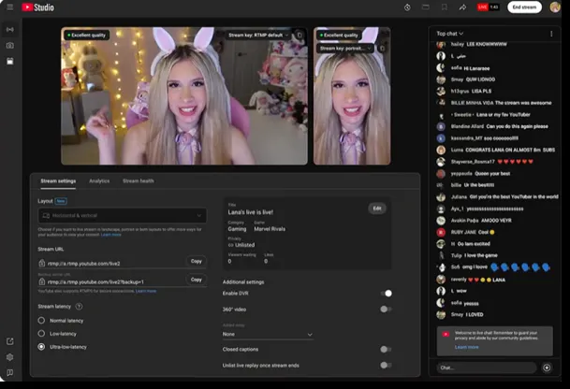
Task: Open the settings gear in sidebar
Action: pos(9,357)
